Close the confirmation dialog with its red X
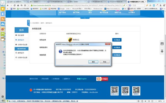 108,44
